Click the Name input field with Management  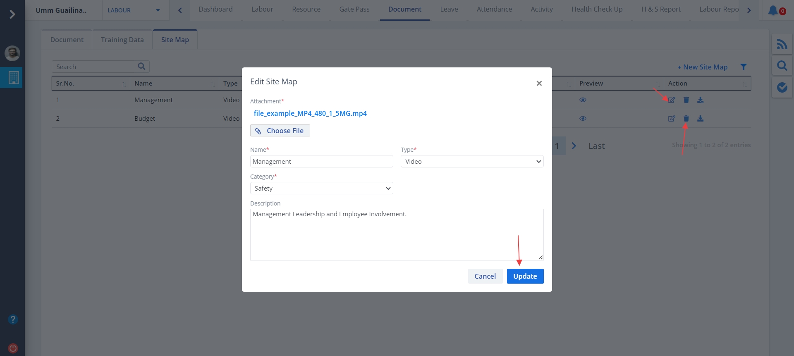(x=321, y=162)
